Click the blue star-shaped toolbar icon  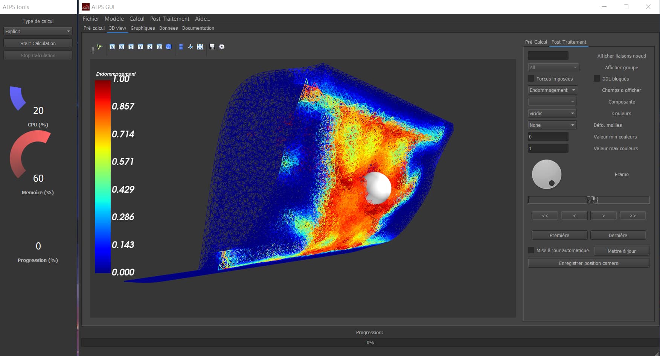pos(191,47)
